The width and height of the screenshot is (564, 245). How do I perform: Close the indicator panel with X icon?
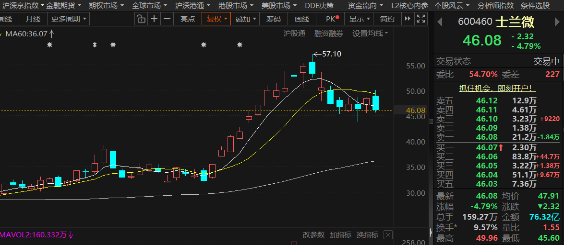[388, 235]
